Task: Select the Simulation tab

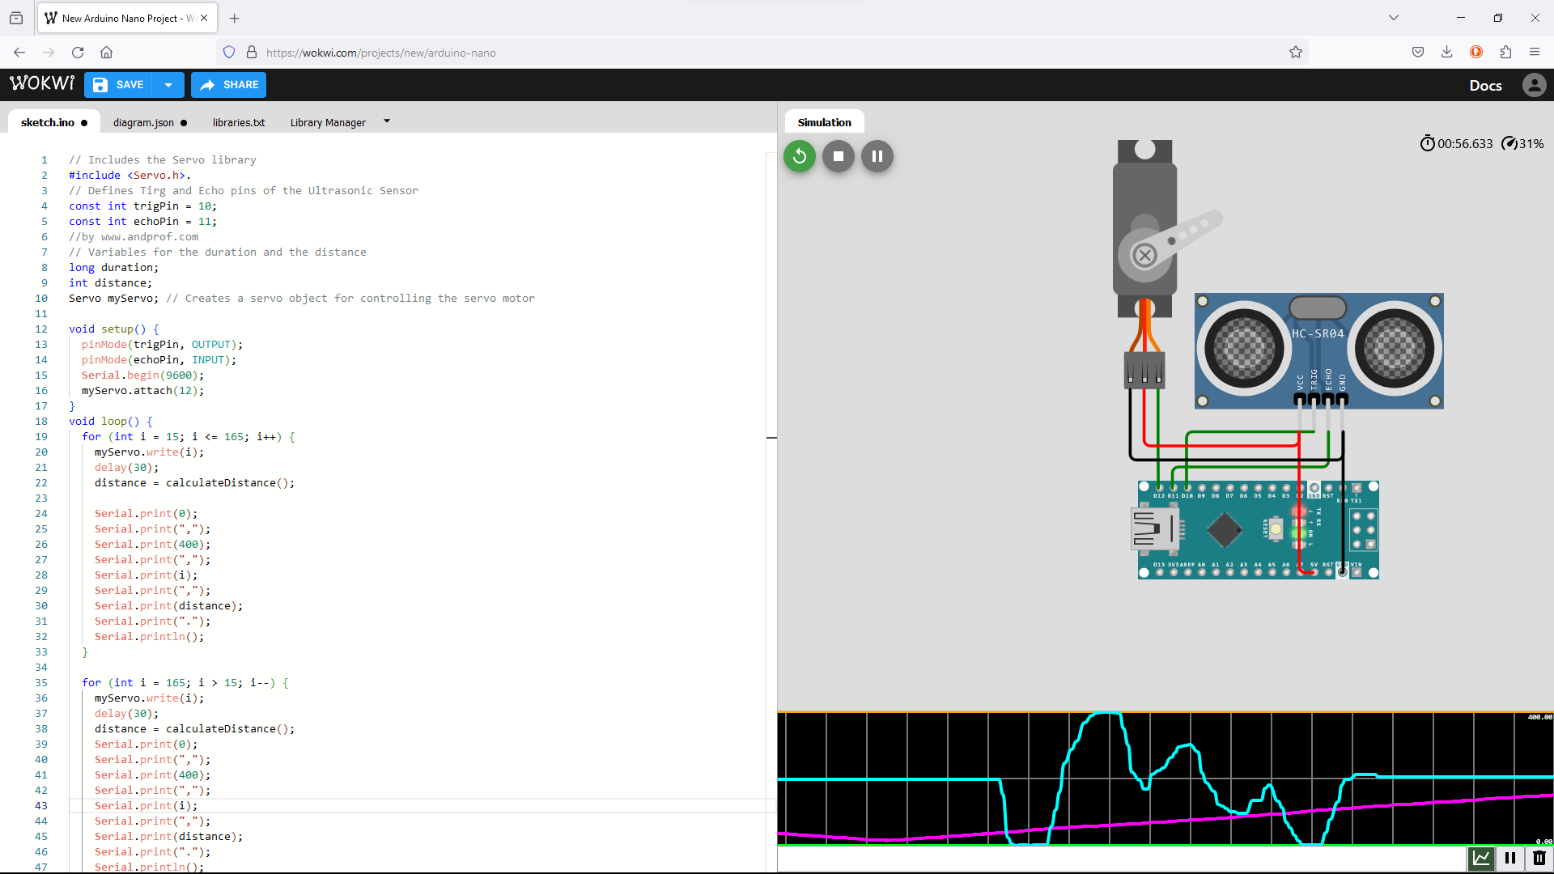Action: 824,122
